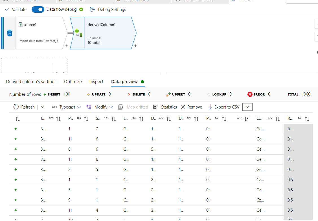The height and width of the screenshot is (221, 318).
Task: Click the ERROR count indicator icon
Action: click(x=250, y=94)
